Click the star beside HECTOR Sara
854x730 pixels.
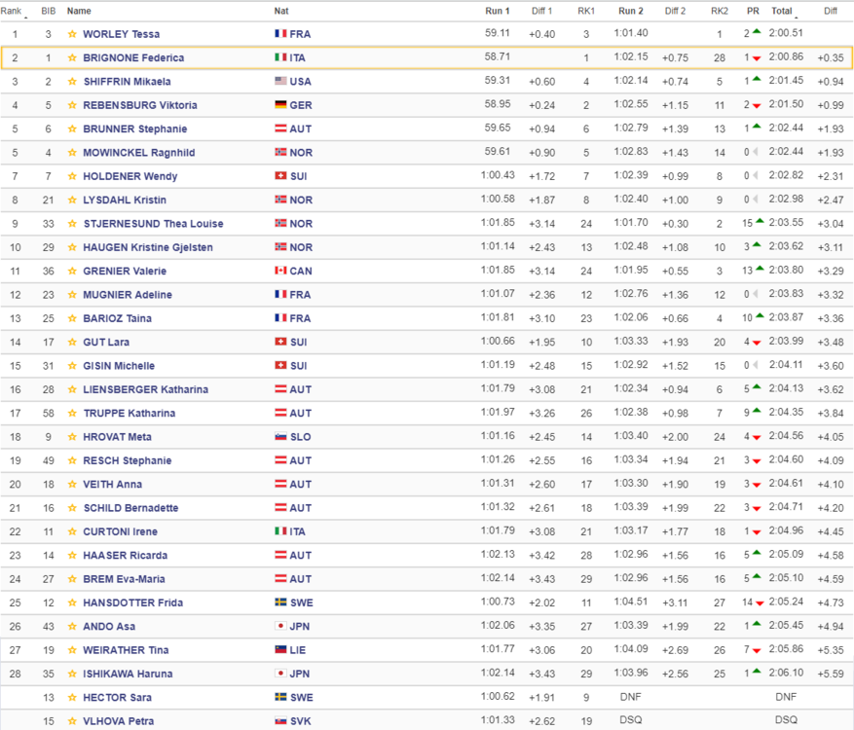pos(72,697)
